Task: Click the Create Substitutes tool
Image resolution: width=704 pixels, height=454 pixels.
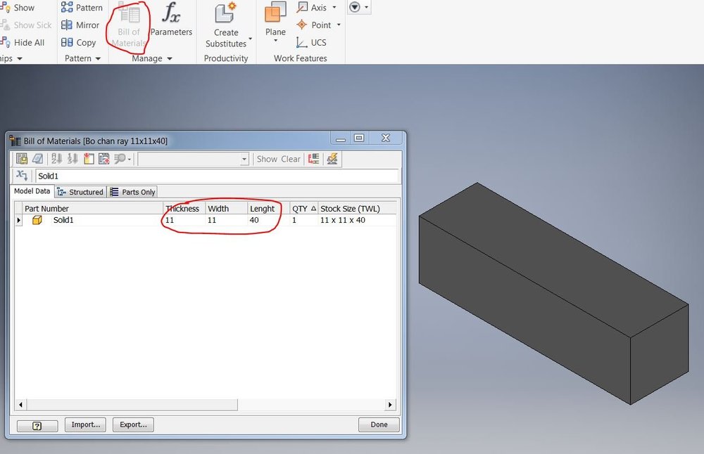Action: click(x=226, y=25)
